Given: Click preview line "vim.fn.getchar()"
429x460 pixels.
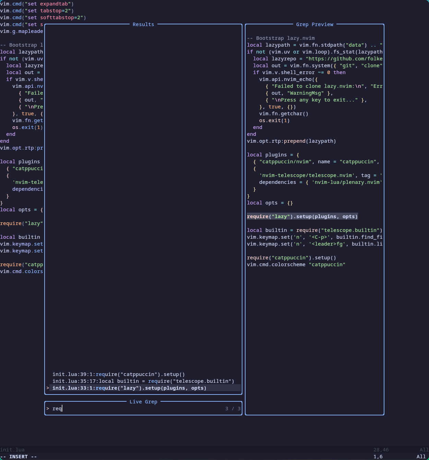Looking at the screenshot, I should pyautogui.click(x=284, y=114).
